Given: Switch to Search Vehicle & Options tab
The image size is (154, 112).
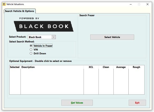Looking at the screenshot, I should point(20,11).
